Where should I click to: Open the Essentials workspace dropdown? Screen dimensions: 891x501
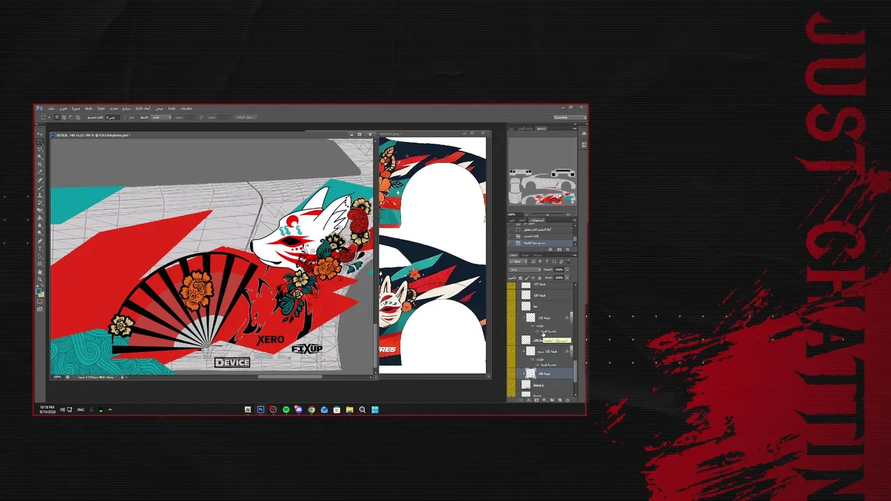pos(568,117)
